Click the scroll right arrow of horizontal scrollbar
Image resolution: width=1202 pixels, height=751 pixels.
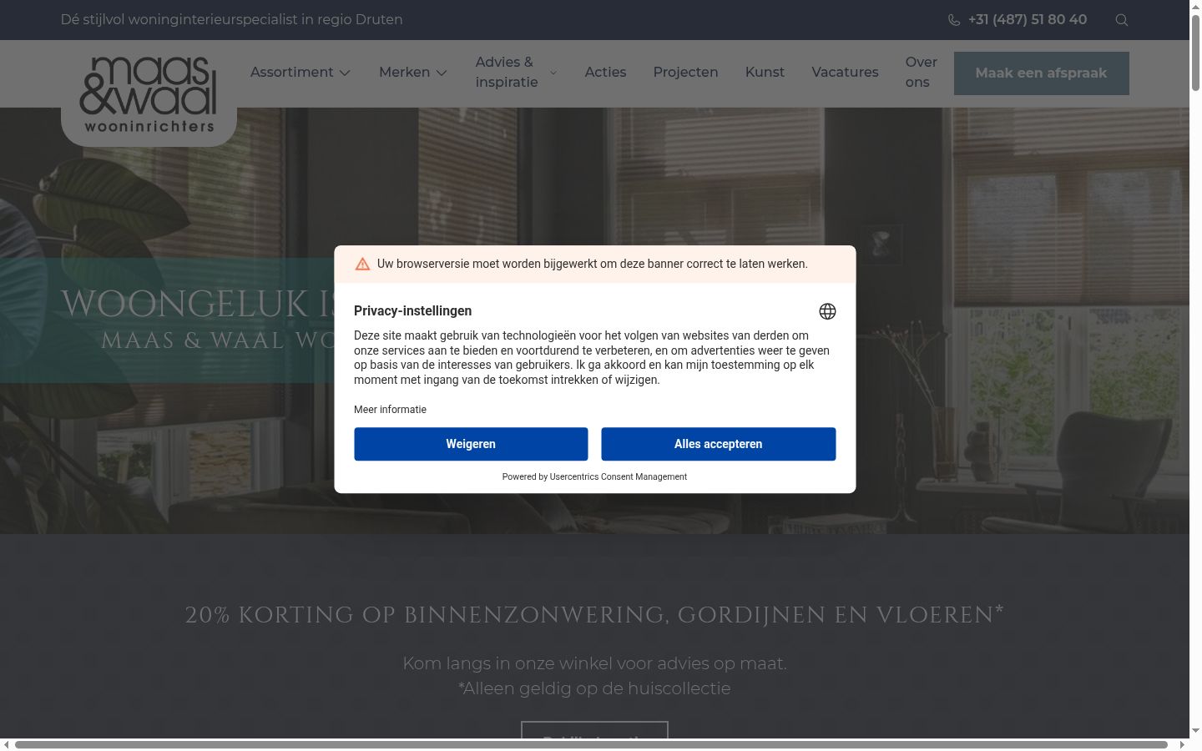click(x=1182, y=744)
